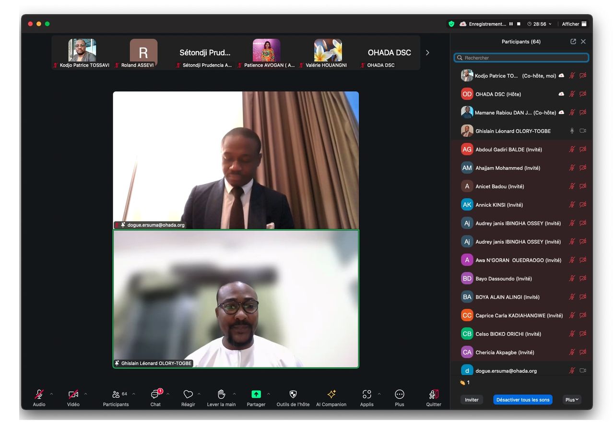Expand the arrow beside Partager
Screen dimensions: 614x438
click(268, 394)
